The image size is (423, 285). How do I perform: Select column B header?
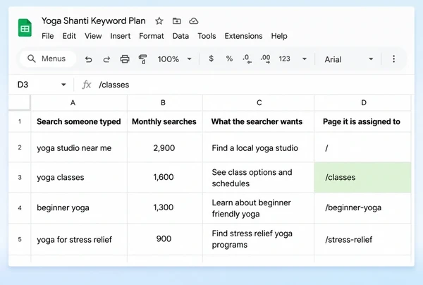(165, 102)
